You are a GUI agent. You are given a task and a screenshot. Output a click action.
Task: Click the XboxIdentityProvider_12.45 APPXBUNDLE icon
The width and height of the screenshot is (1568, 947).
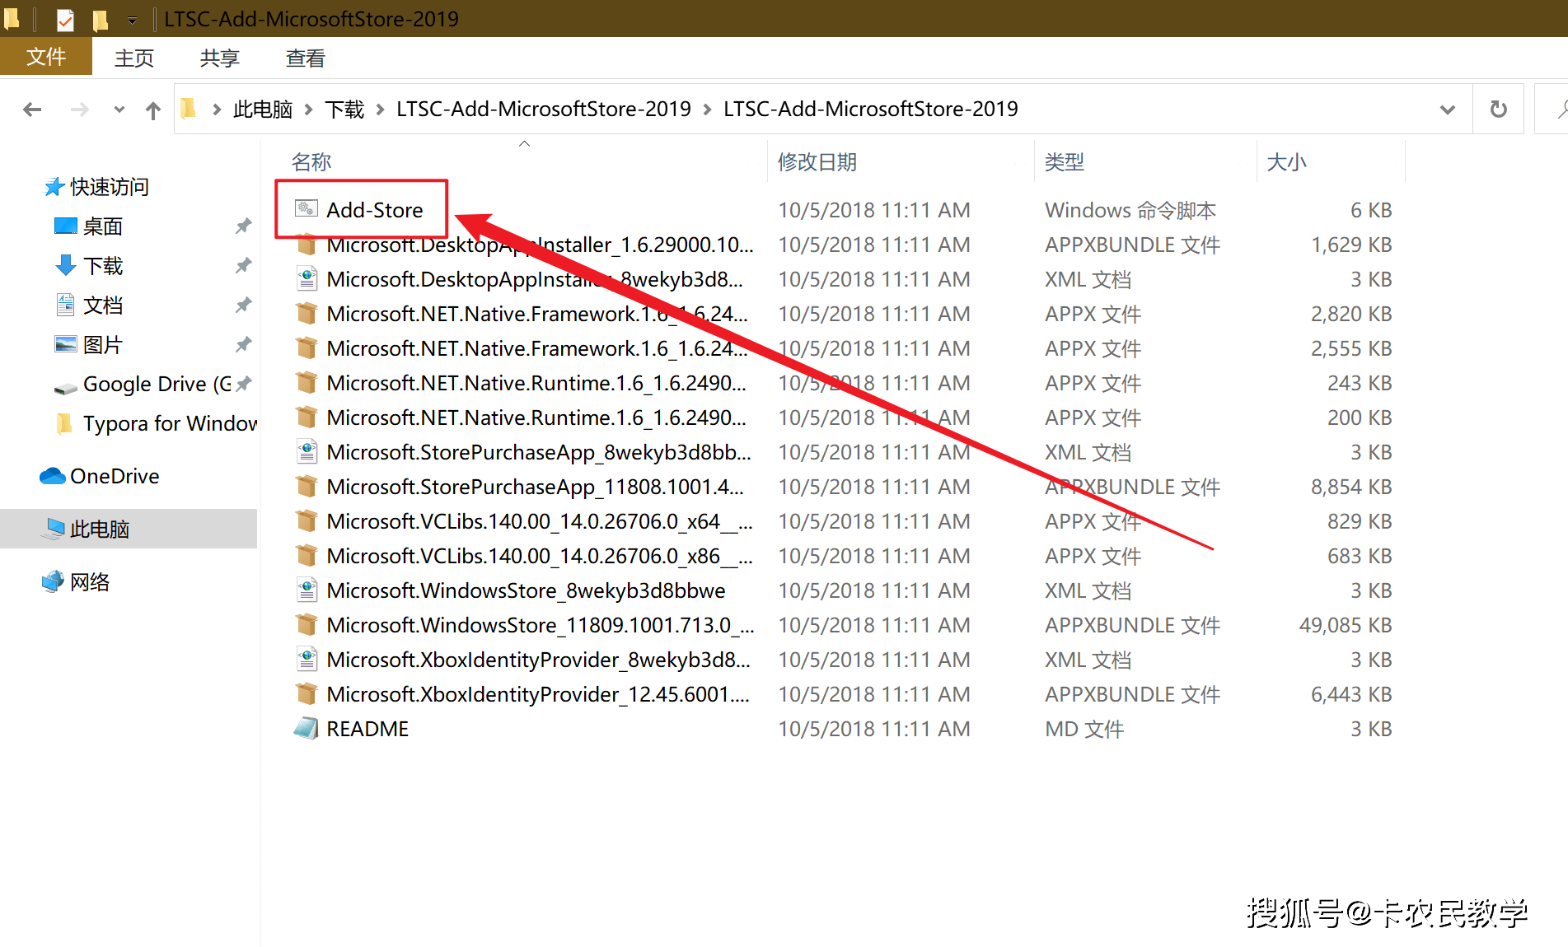[x=307, y=694]
